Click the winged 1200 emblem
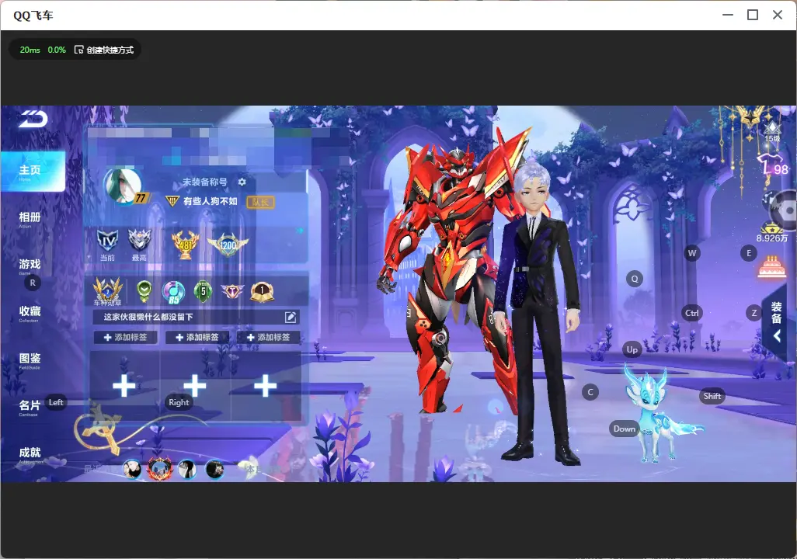797x559 pixels. coord(228,245)
